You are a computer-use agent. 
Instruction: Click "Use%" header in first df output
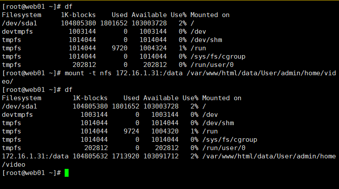[179, 15]
